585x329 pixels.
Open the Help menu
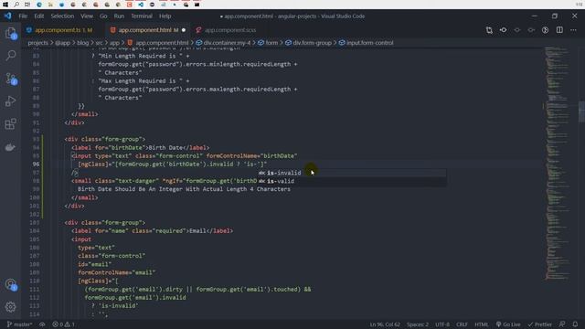(x=165, y=16)
